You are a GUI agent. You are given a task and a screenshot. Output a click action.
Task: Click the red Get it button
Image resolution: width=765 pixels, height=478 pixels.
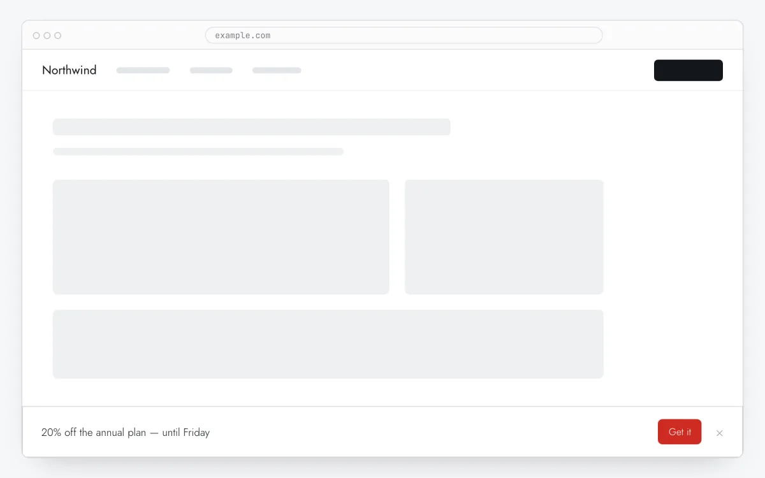(x=680, y=431)
